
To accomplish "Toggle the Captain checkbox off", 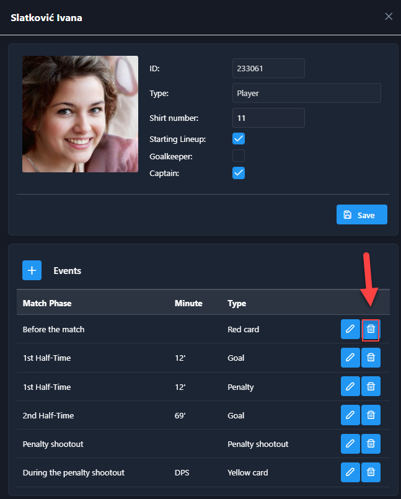I will pyautogui.click(x=239, y=173).
